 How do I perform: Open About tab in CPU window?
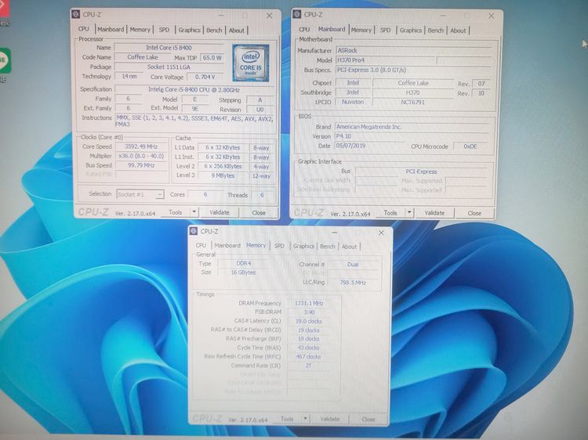[237, 31]
